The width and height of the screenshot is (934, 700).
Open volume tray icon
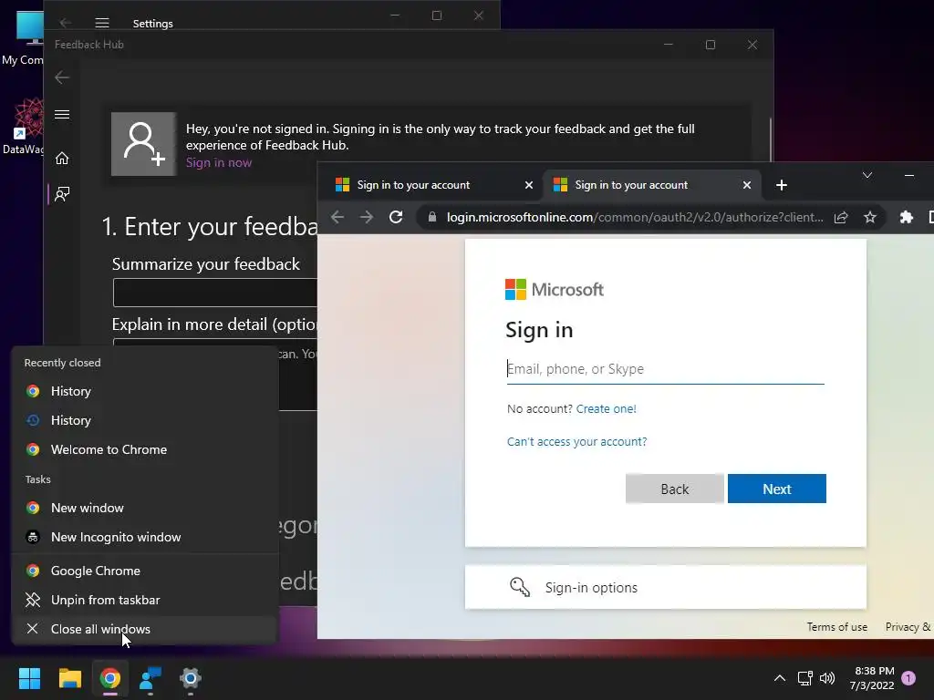point(827,678)
